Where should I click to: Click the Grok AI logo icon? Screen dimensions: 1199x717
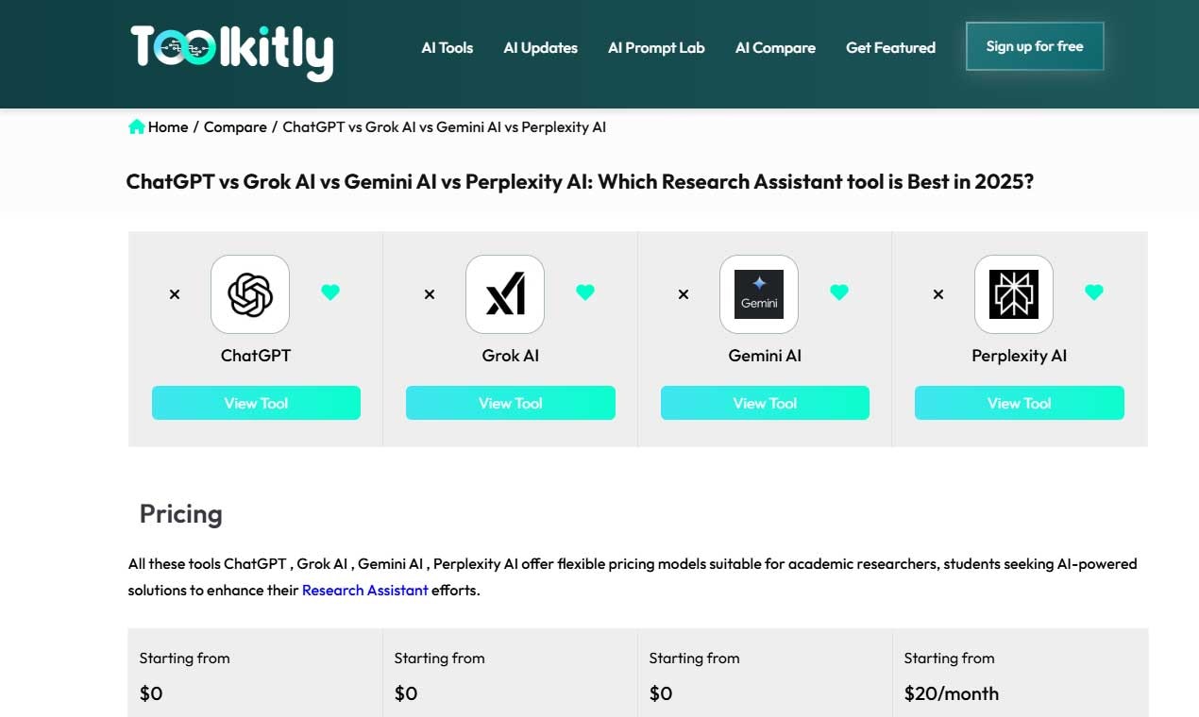pyautogui.click(x=505, y=294)
